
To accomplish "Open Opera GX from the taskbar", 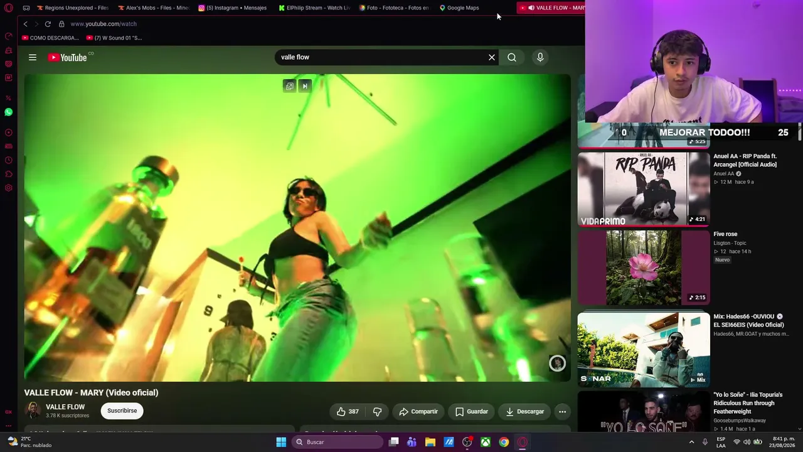I will [x=523, y=442].
